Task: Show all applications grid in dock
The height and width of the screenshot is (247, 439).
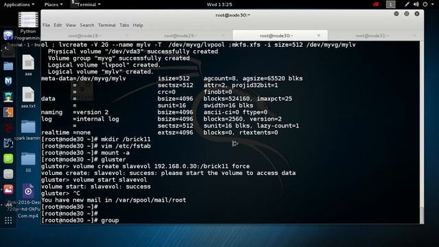Action: click(x=8, y=220)
